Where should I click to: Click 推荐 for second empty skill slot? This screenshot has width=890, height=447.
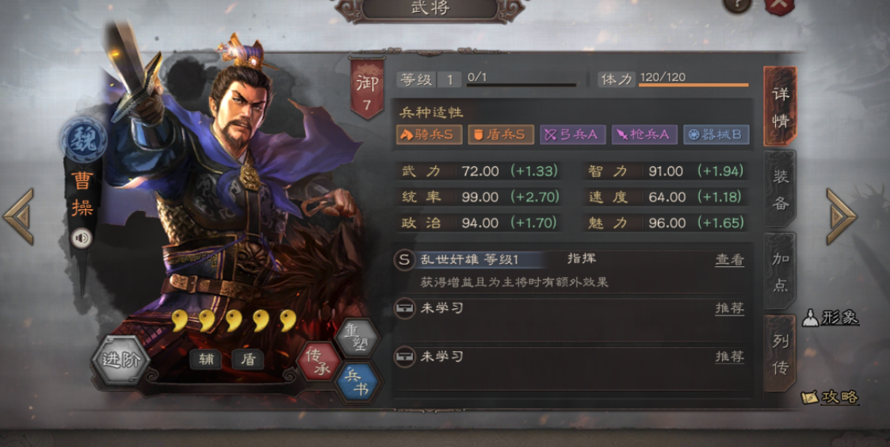pyautogui.click(x=729, y=357)
